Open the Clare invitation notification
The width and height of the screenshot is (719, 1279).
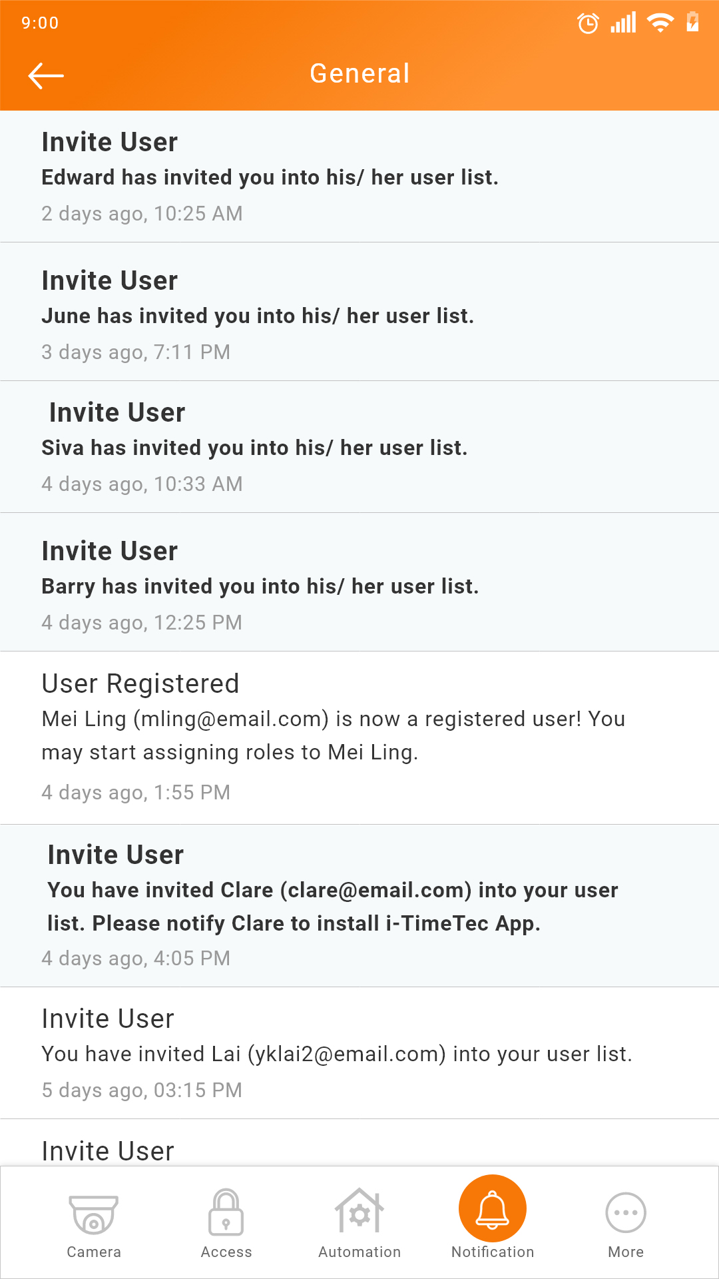pyautogui.click(x=359, y=906)
